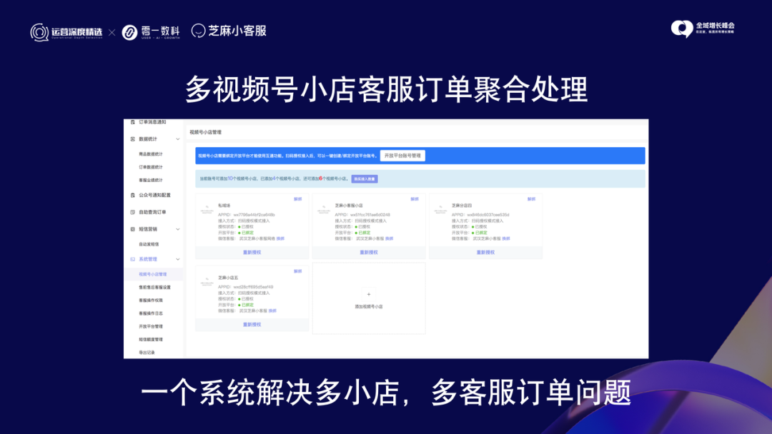
Task: Click 重新授权 under 芝麻小客服小店
Action: [x=369, y=252]
